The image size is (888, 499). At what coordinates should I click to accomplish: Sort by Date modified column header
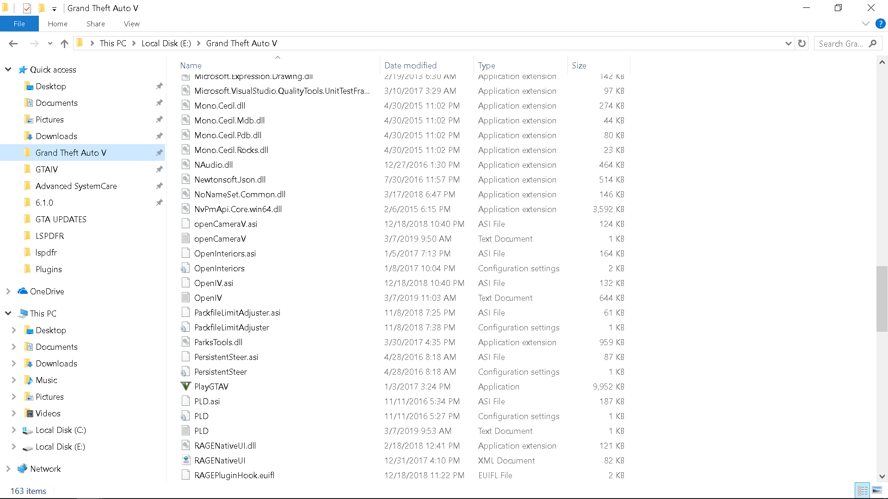(410, 65)
